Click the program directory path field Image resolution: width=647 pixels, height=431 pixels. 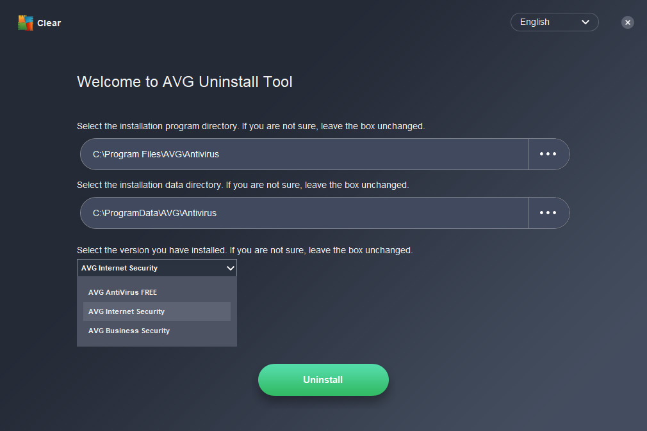(304, 154)
